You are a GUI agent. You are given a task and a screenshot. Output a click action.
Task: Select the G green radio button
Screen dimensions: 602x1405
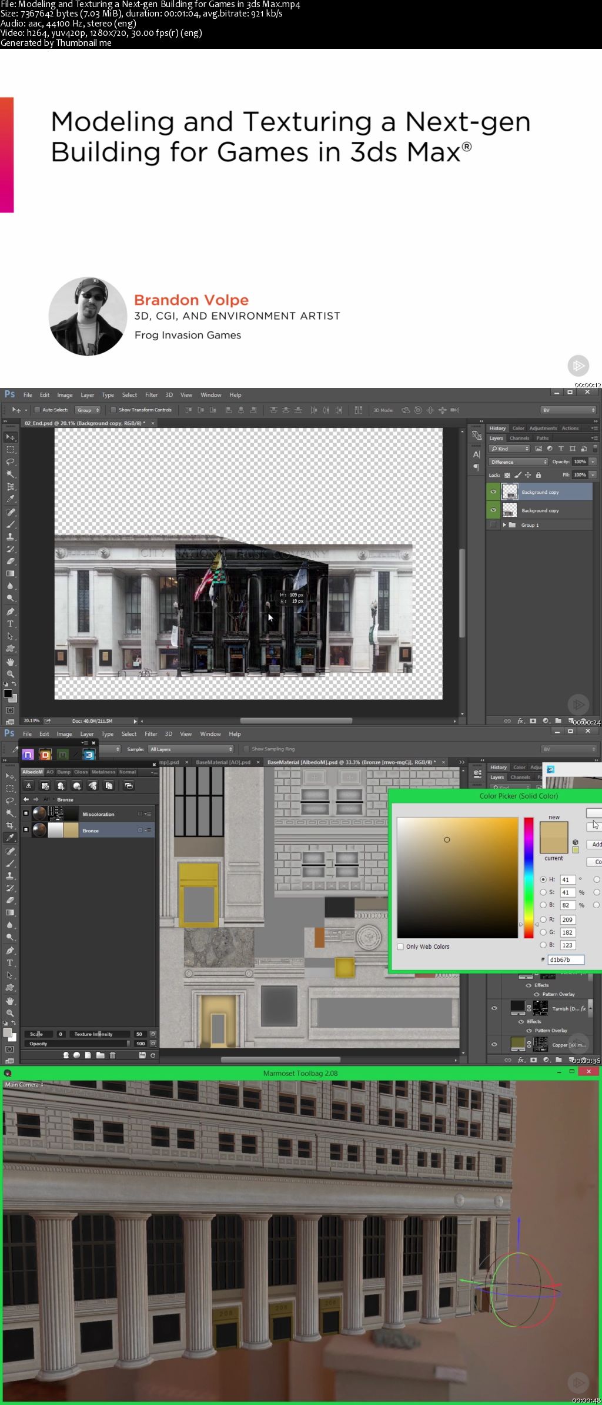pos(543,932)
